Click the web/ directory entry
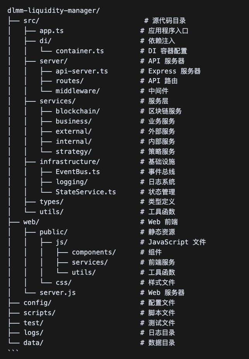 coord(31,223)
